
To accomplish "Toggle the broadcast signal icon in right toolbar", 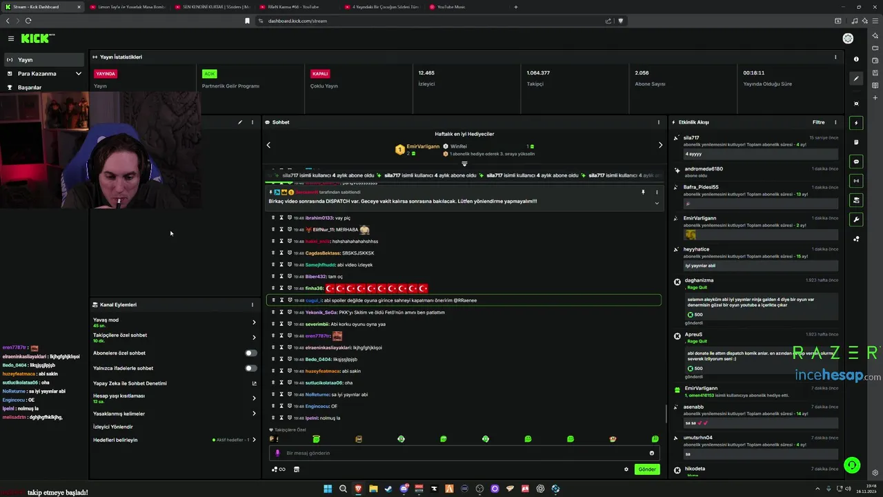I will [x=856, y=181].
